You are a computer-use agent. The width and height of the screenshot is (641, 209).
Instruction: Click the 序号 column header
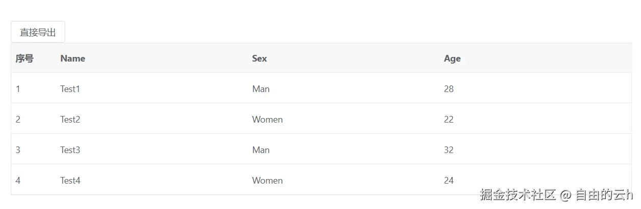tap(24, 58)
